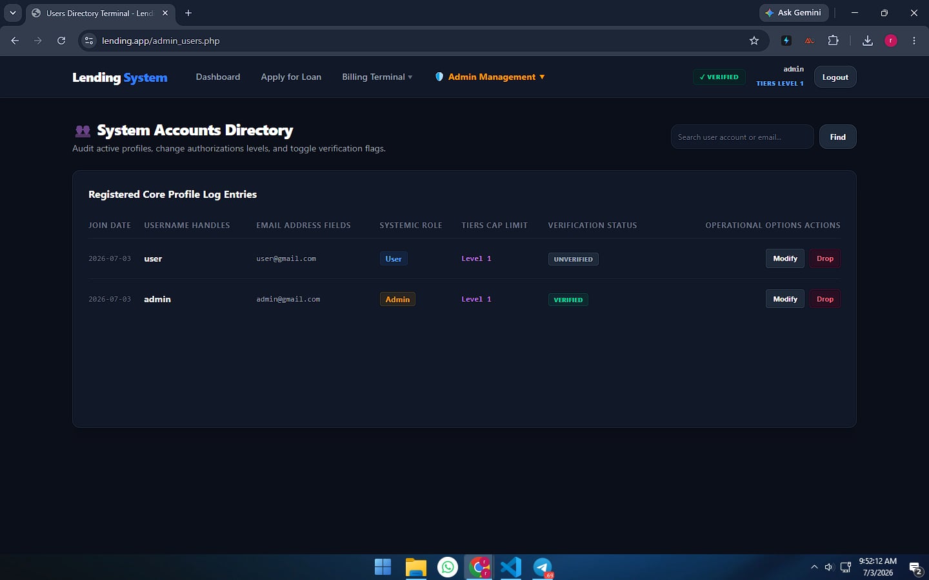The image size is (929, 580).
Task: Open the volume control in tray
Action: pyautogui.click(x=829, y=567)
